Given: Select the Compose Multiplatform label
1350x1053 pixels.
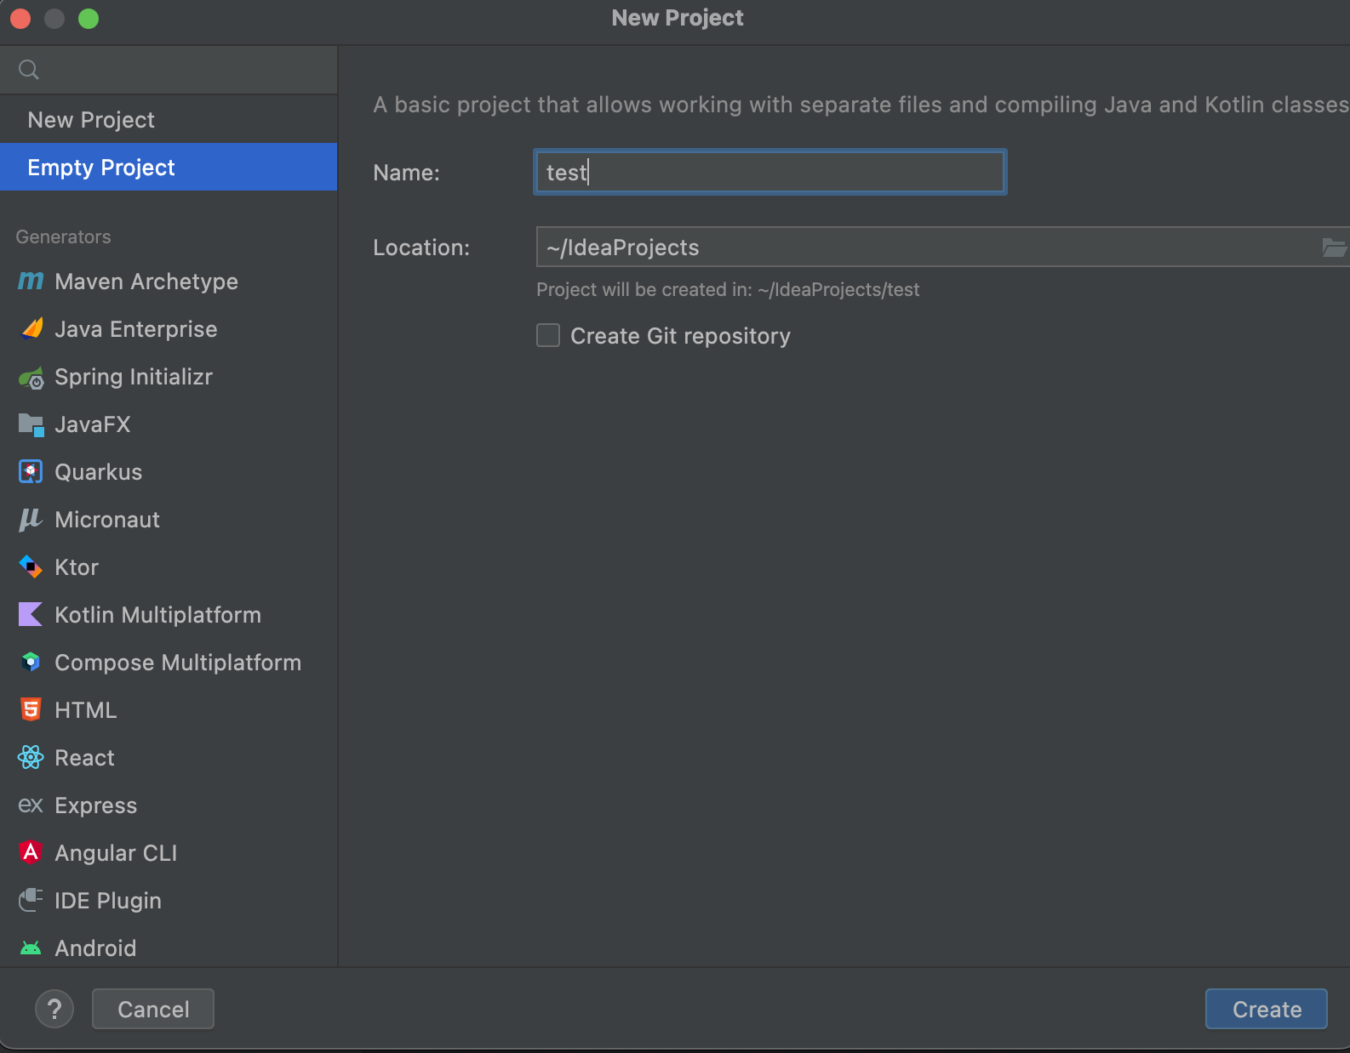Looking at the screenshot, I should [178, 663].
